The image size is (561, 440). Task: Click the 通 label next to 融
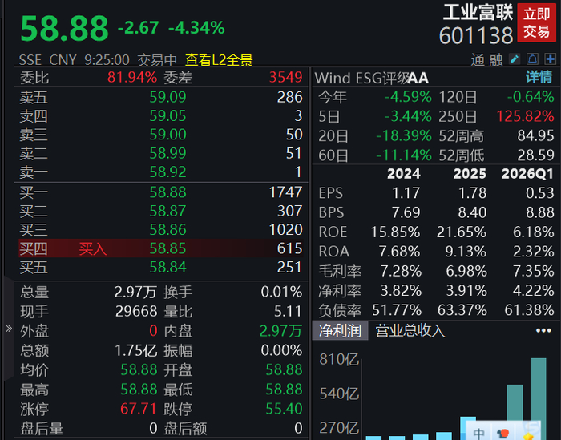tap(478, 60)
